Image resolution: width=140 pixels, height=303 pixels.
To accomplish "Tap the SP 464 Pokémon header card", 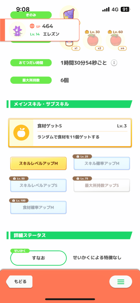I will (40, 30).
